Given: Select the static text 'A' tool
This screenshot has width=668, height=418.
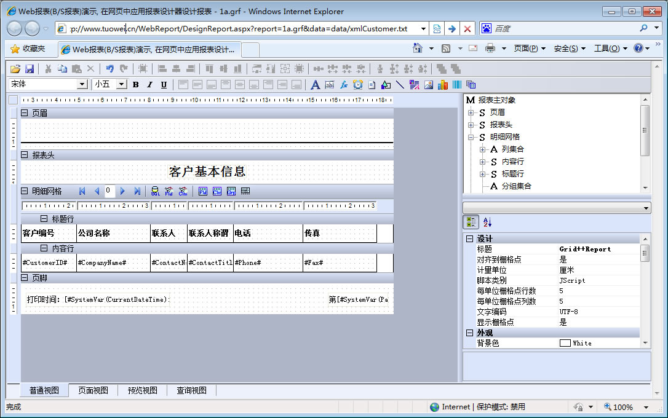Looking at the screenshot, I should (x=316, y=85).
